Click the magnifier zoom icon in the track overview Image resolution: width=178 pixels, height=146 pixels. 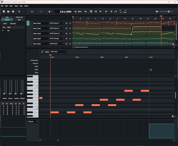[x=173, y=44]
